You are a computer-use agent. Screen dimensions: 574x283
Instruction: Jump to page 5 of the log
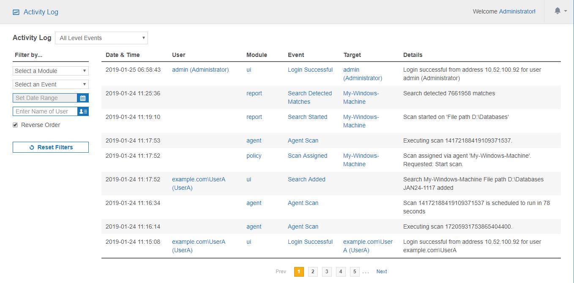pyautogui.click(x=355, y=272)
